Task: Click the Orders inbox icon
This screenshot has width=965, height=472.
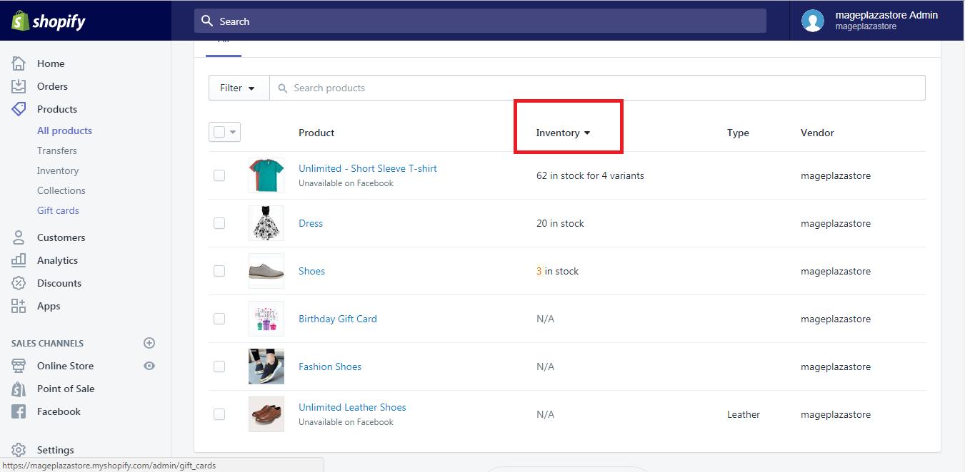Action: point(19,86)
